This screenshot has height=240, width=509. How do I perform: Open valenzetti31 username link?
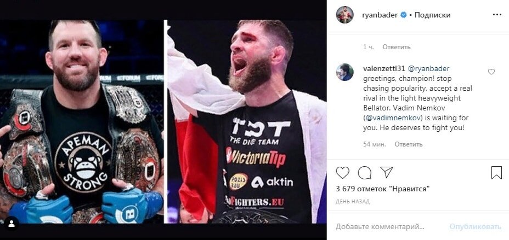(x=384, y=68)
